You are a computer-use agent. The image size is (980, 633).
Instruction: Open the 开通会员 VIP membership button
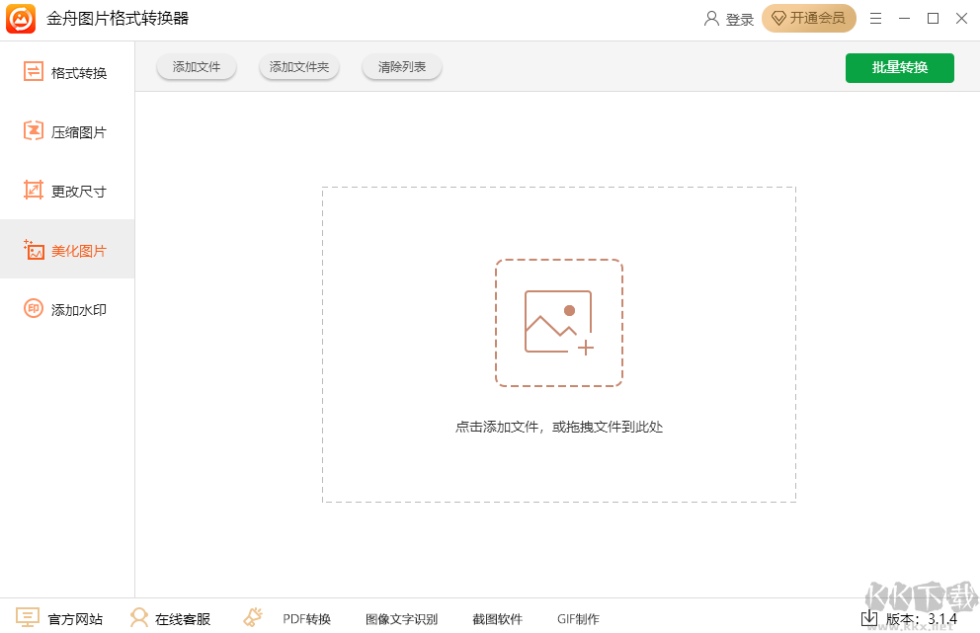[x=808, y=18]
